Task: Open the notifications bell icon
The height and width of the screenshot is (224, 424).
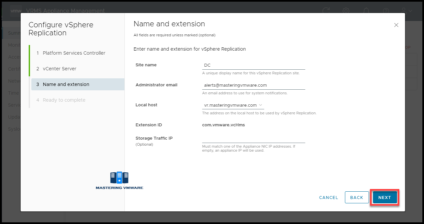Action: click(366, 11)
